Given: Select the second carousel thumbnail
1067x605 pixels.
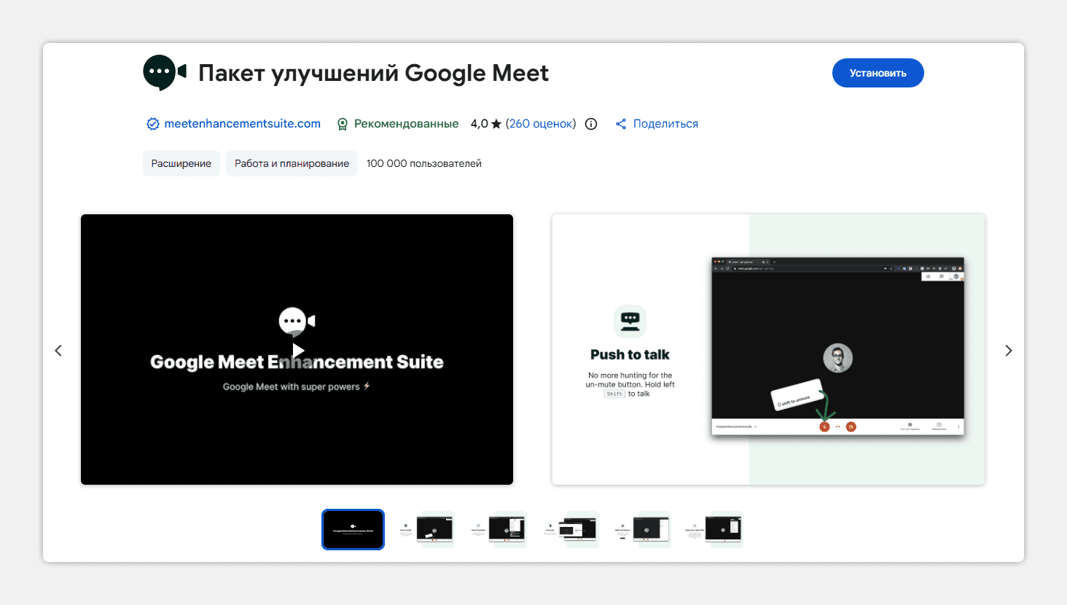Looking at the screenshot, I should point(426,529).
